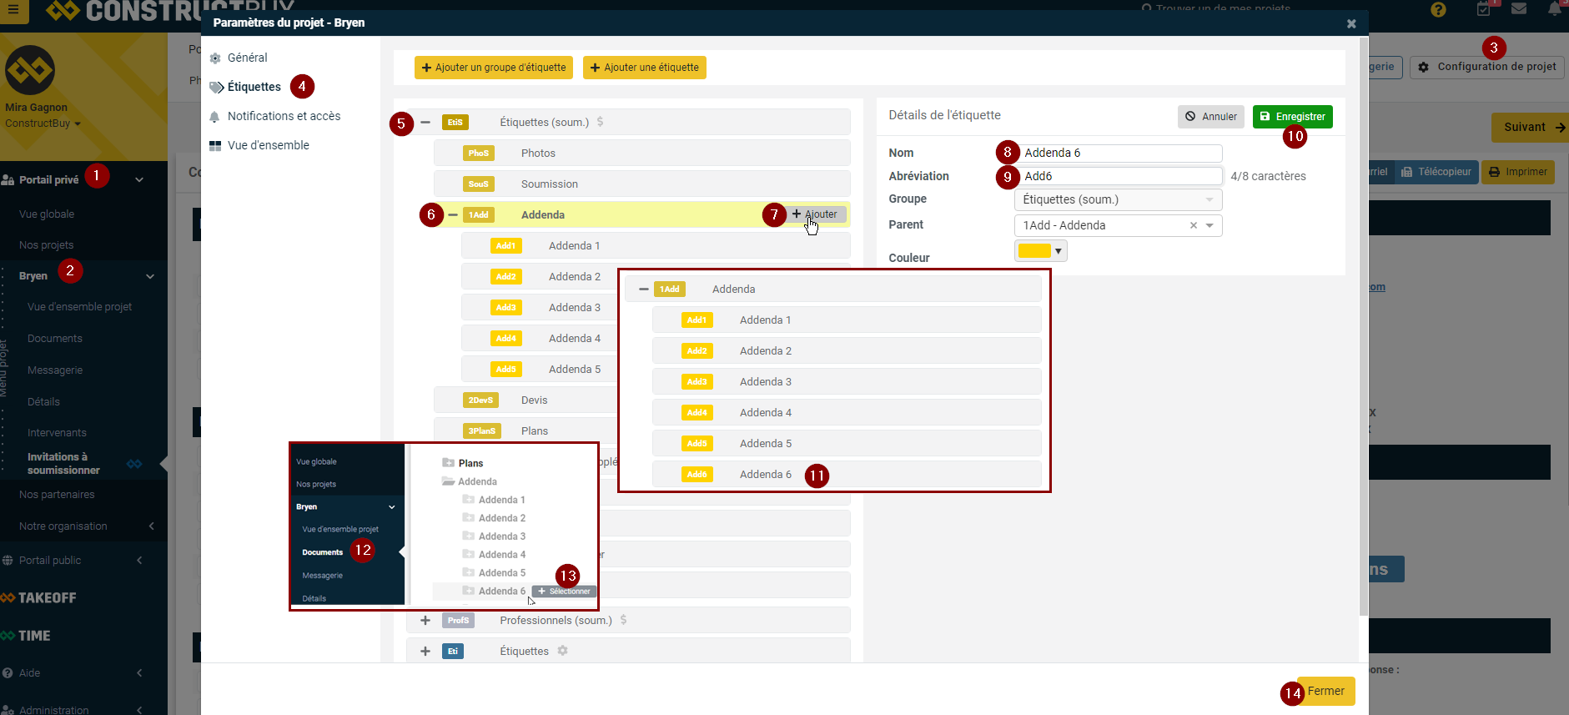1569x715 pixels.
Task: Click the gear icon beside Étiquettes group
Action: [563, 651]
